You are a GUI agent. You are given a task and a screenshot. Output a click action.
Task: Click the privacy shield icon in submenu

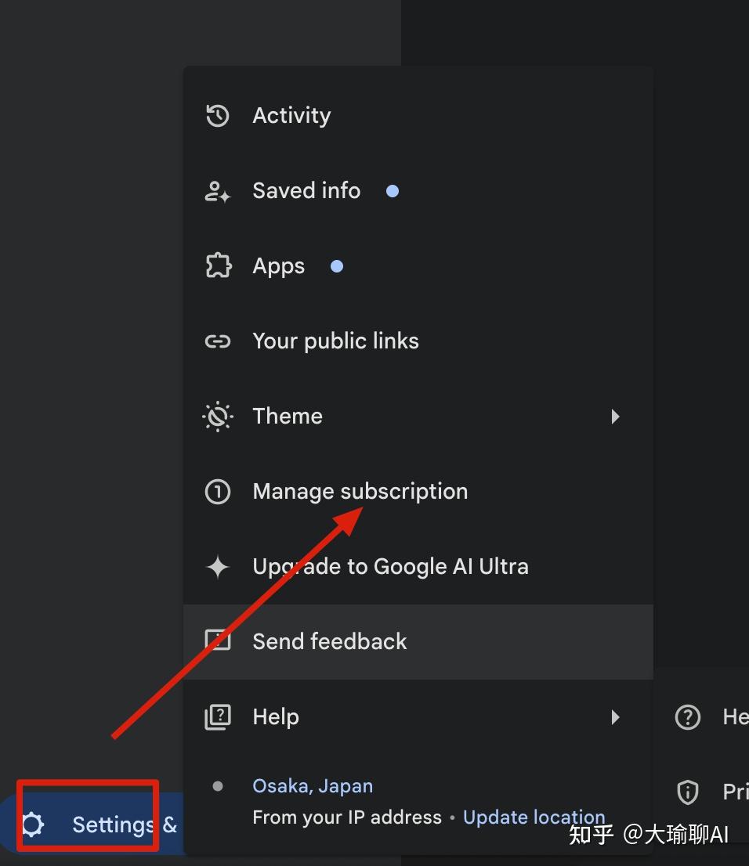687,792
